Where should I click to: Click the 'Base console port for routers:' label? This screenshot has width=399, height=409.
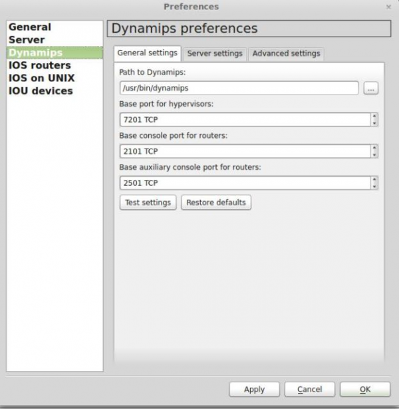[173, 136]
